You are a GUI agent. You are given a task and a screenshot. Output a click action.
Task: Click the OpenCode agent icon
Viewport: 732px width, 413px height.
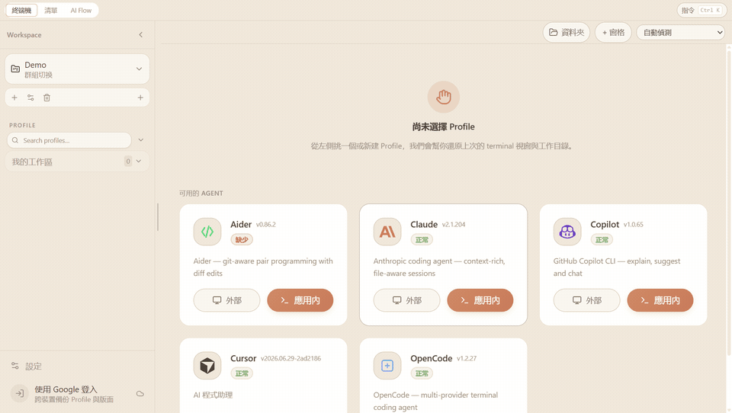tap(387, 366)
